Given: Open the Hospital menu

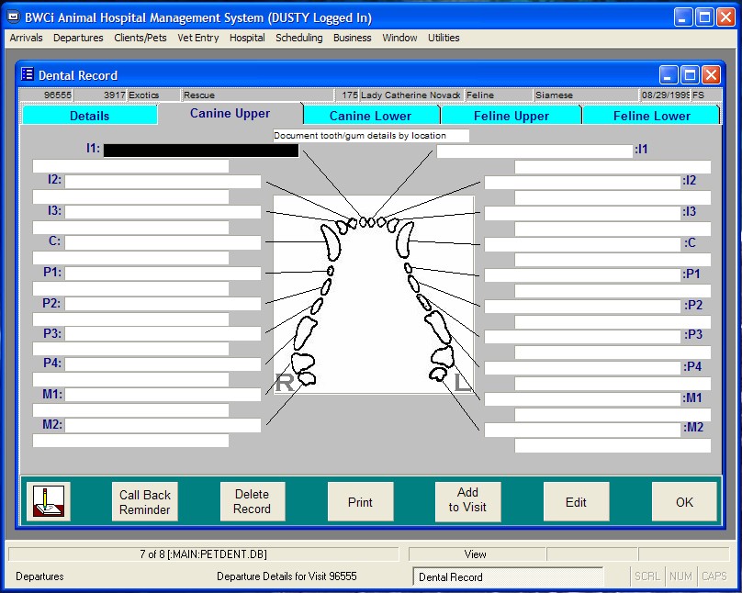Looking at the screenshot, I should (247, 38).
